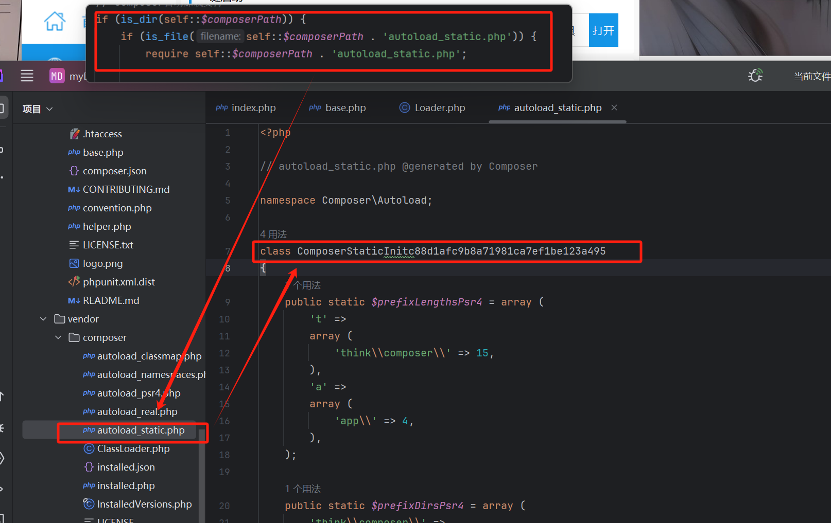Click the logo.png image file icon

pyautogui.click(x=74, y=264)
